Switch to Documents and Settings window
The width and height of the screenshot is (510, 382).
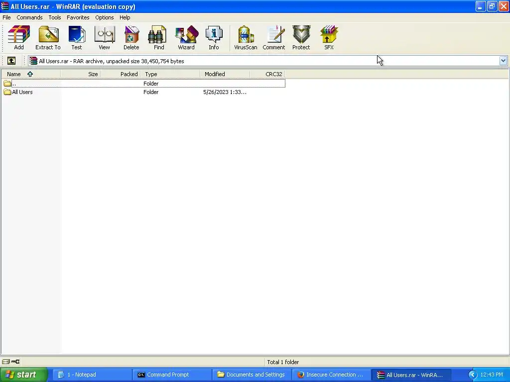[x=252, y=375]
